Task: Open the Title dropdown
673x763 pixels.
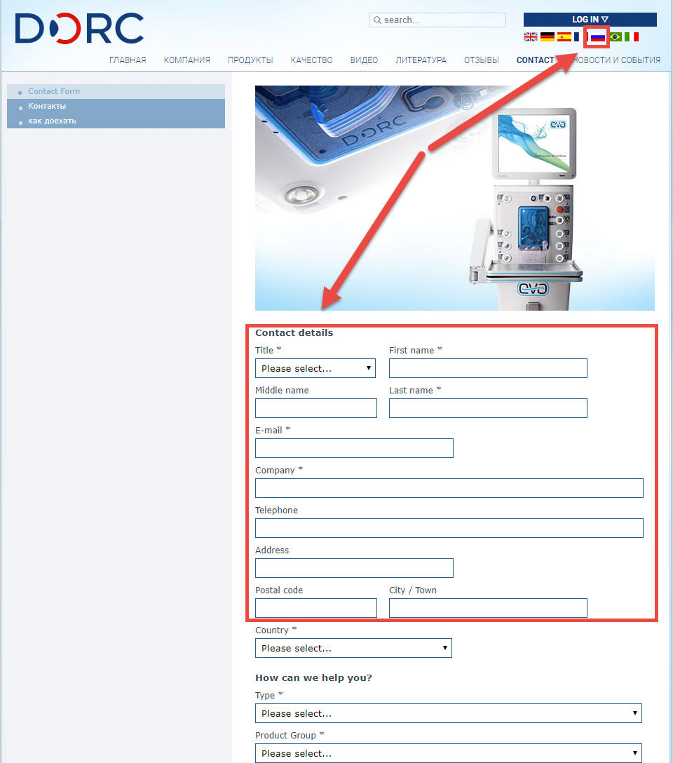Action: [315, 368]
